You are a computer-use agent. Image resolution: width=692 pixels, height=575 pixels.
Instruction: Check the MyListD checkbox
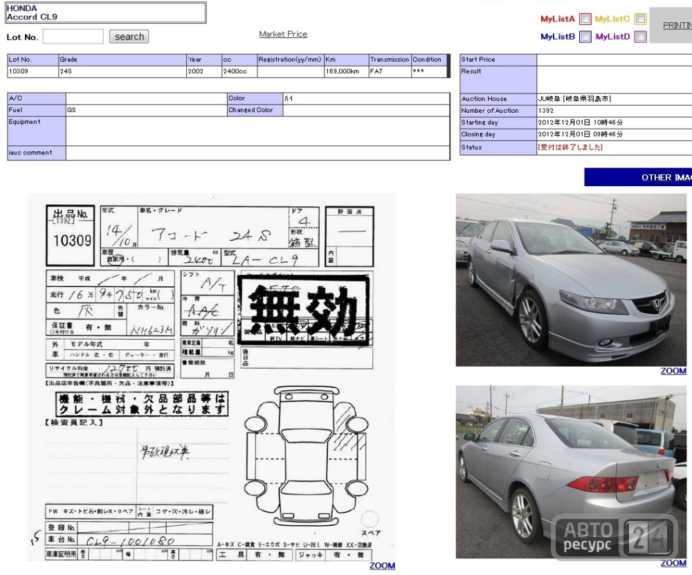(x=640, y=37)
